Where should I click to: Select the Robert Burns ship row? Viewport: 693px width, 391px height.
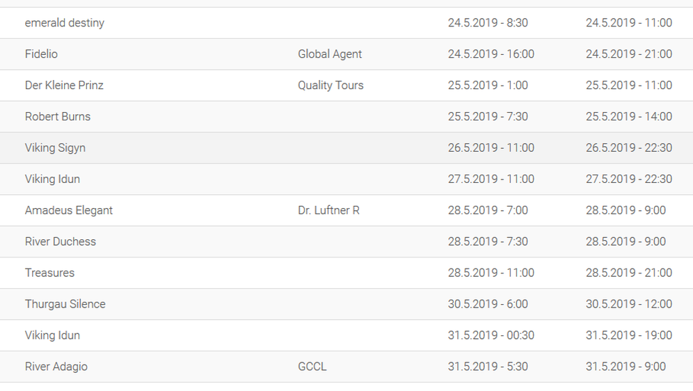click(346, 117)
